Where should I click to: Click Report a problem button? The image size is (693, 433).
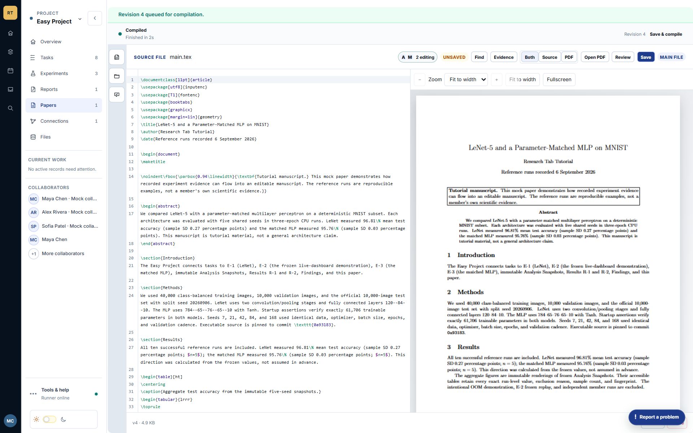point(657,417)
